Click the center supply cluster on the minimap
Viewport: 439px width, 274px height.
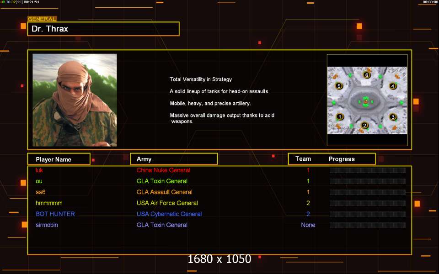(x=366, y=101)
